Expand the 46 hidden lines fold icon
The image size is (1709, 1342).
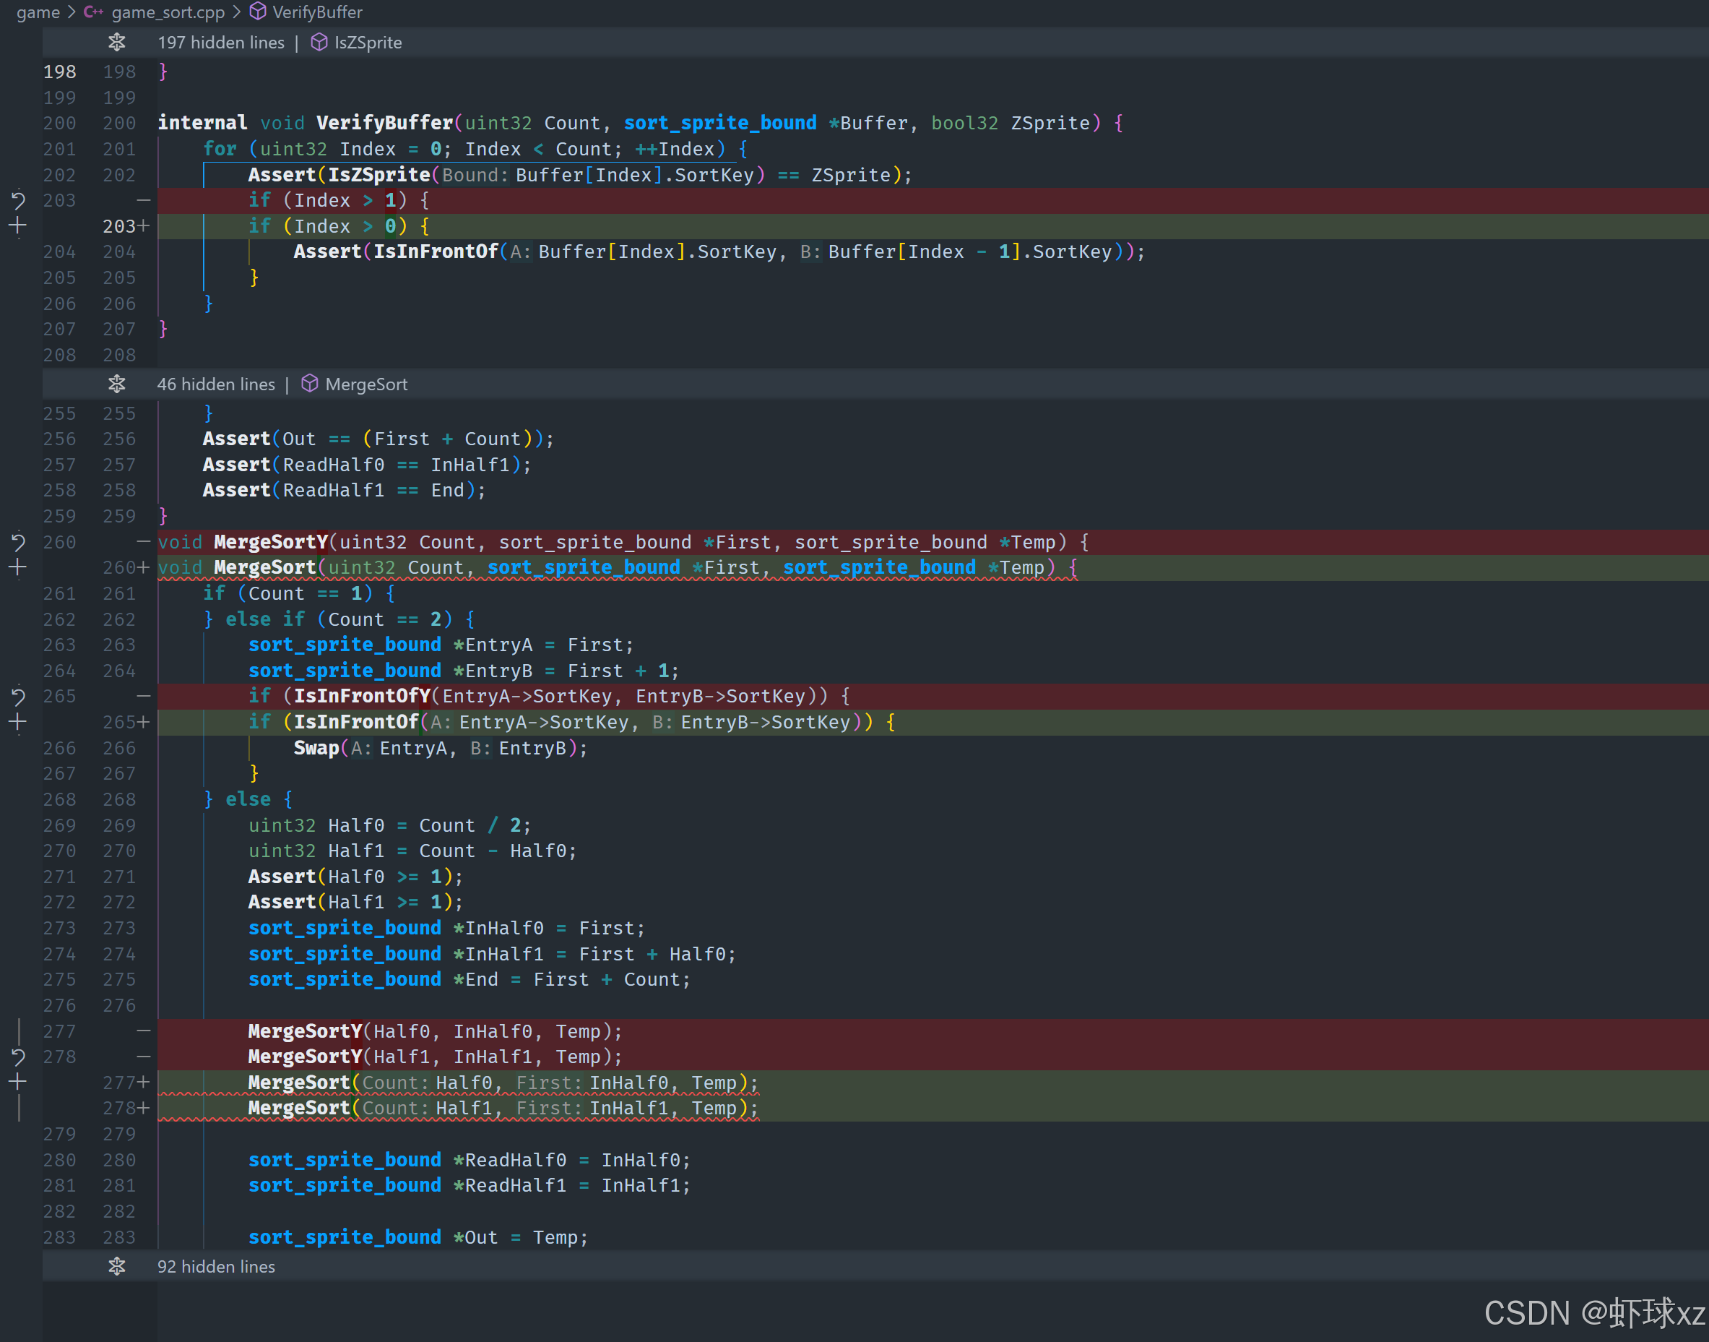[117, 384]
